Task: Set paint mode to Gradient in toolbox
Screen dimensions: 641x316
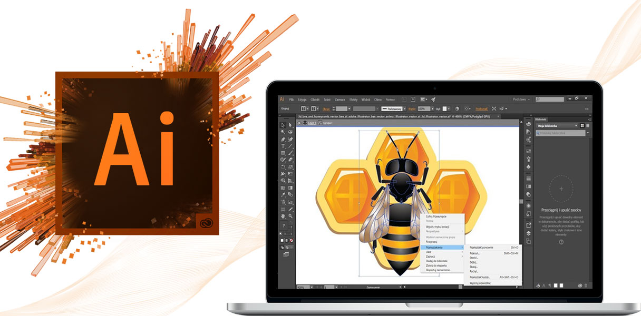Action: 286,241
